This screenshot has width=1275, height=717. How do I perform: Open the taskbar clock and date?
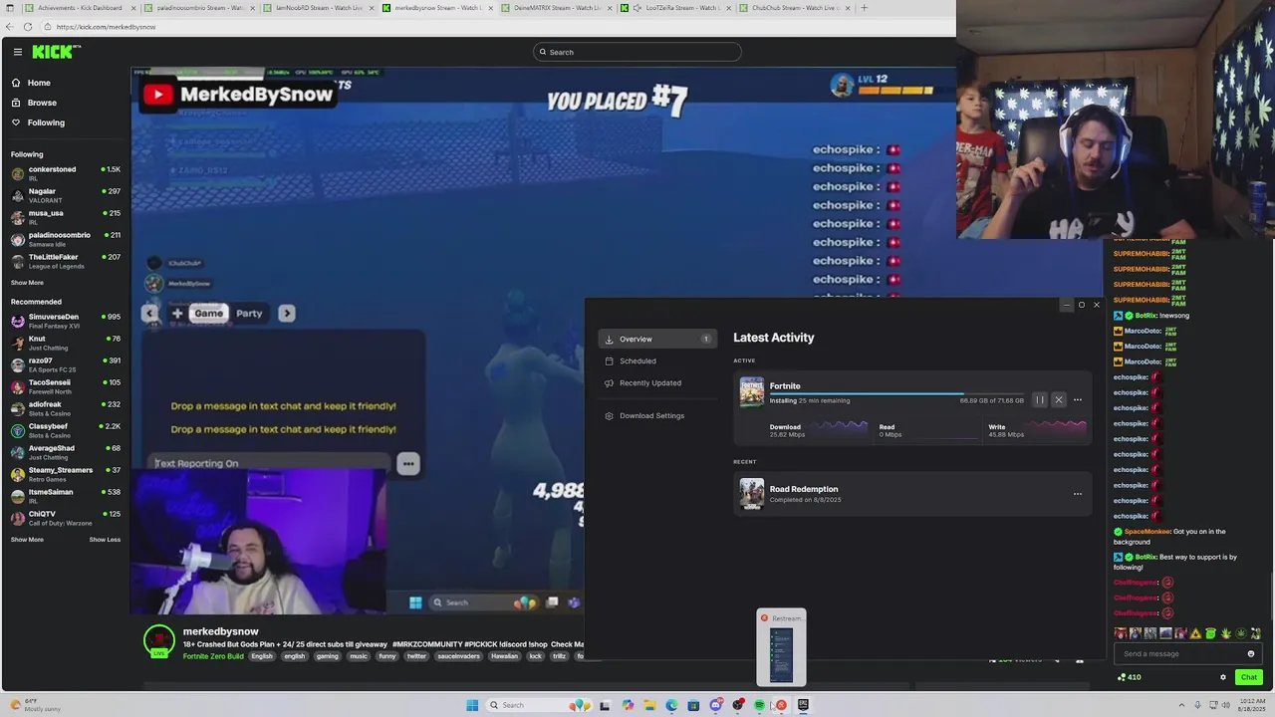click(x=1252, y=705)
